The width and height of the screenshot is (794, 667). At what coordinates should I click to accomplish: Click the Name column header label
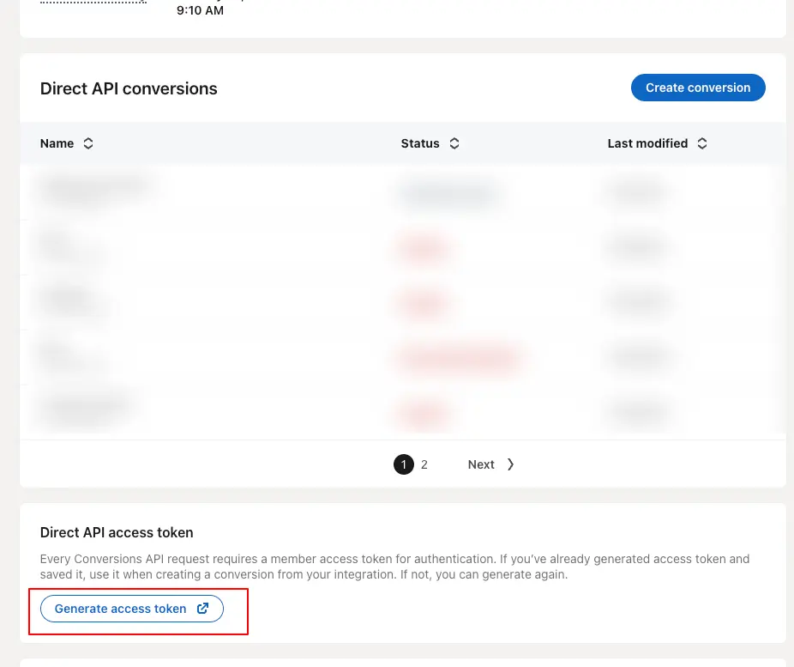[57, 143]
